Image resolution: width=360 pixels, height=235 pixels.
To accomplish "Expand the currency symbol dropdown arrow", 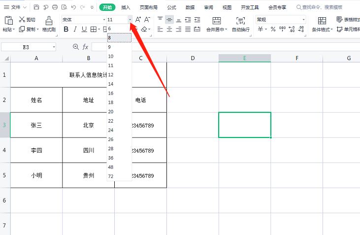I will [266, 29].
